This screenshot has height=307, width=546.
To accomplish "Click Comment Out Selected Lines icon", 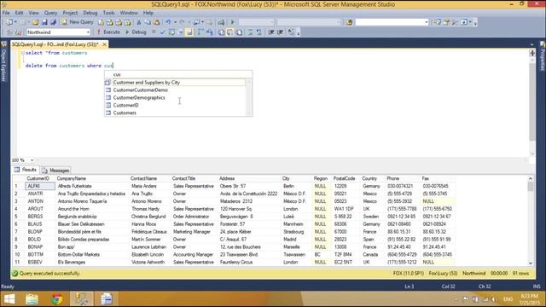I will pyautogui.click(x=250, y=32).
